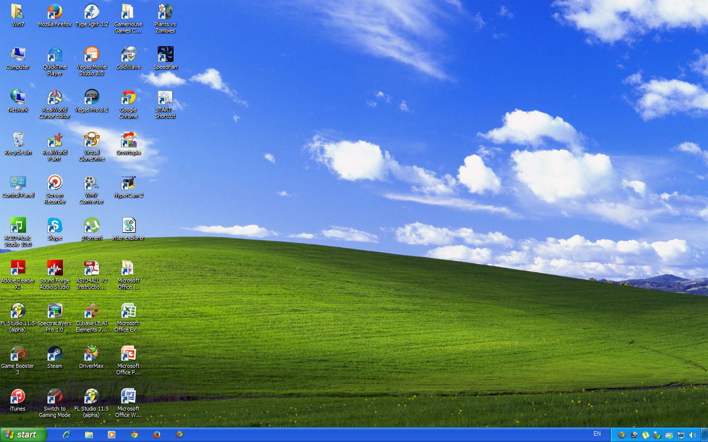
Task: Click Sound Forge Audio Studio shortcut
Action: [55, 275]
